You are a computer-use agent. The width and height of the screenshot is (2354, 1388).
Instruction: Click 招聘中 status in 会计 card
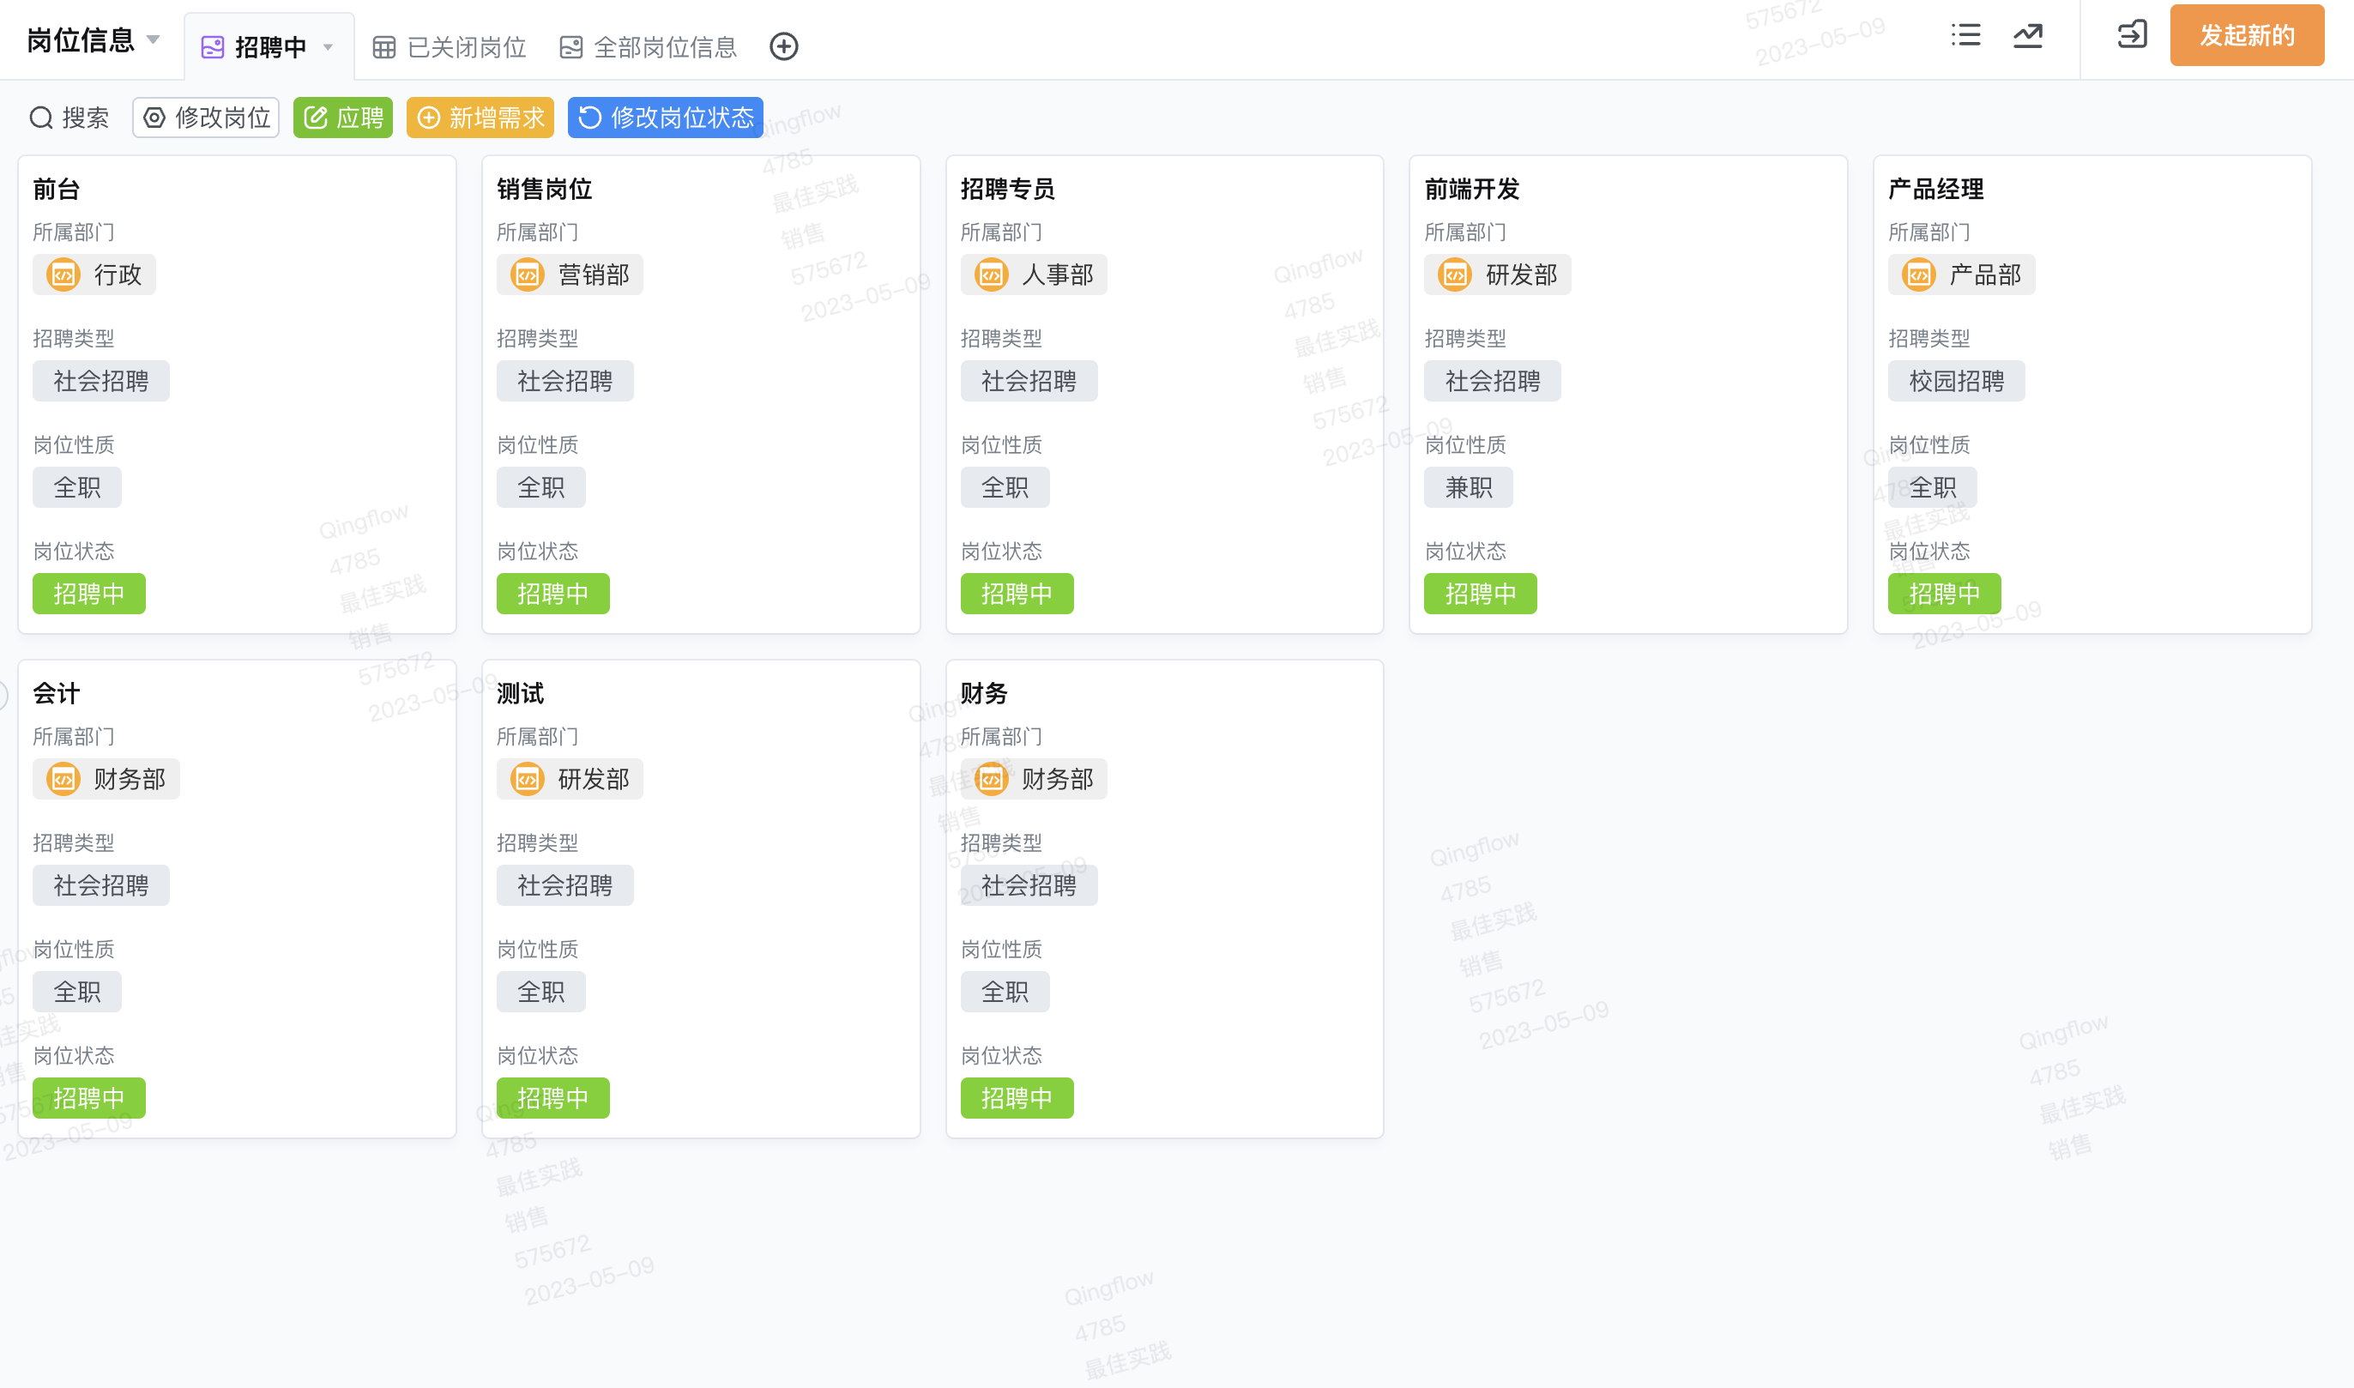click(89, 1099)
